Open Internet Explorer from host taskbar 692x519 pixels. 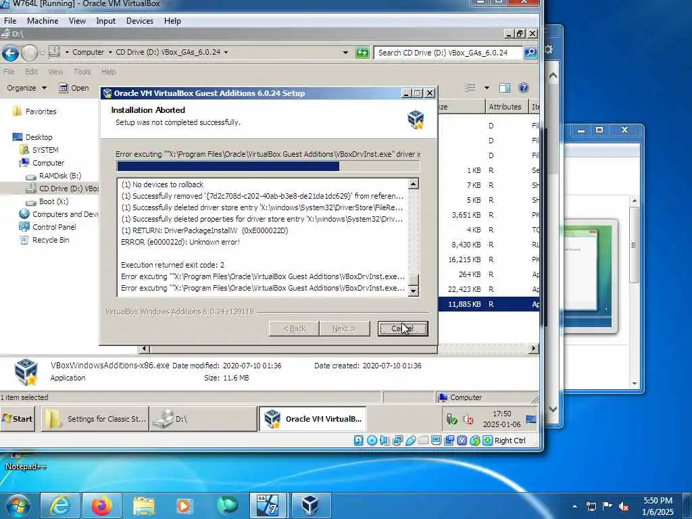[x=60, y=505]
